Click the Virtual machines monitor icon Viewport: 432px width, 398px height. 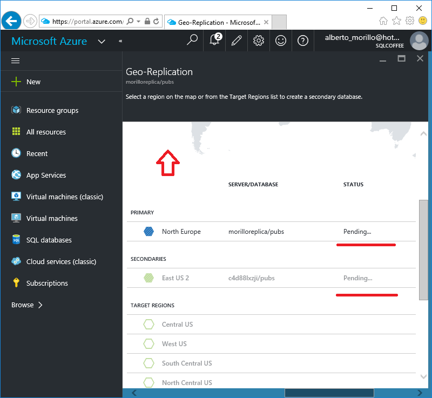[x=16, y=218]
